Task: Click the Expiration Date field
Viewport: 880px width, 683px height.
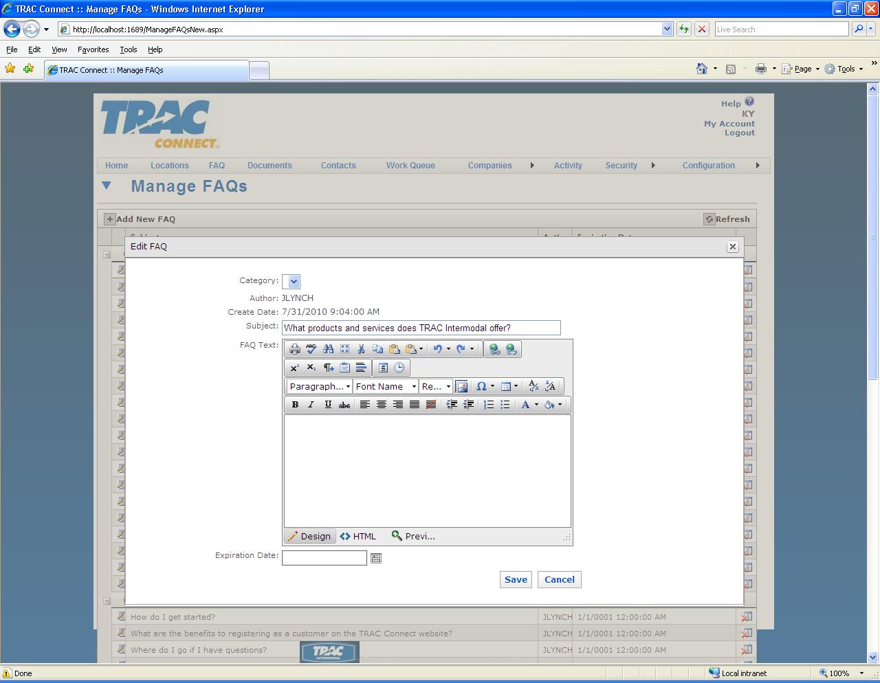Action: (x=324, y=558)
